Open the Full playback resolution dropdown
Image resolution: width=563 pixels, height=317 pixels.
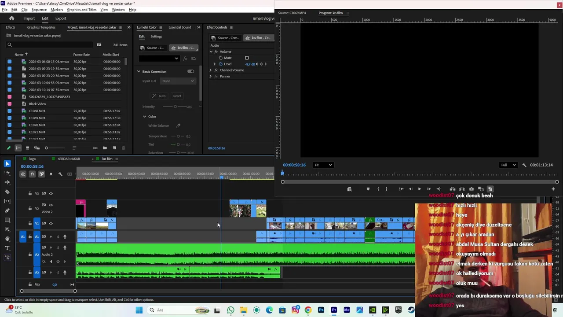[508, 165]
